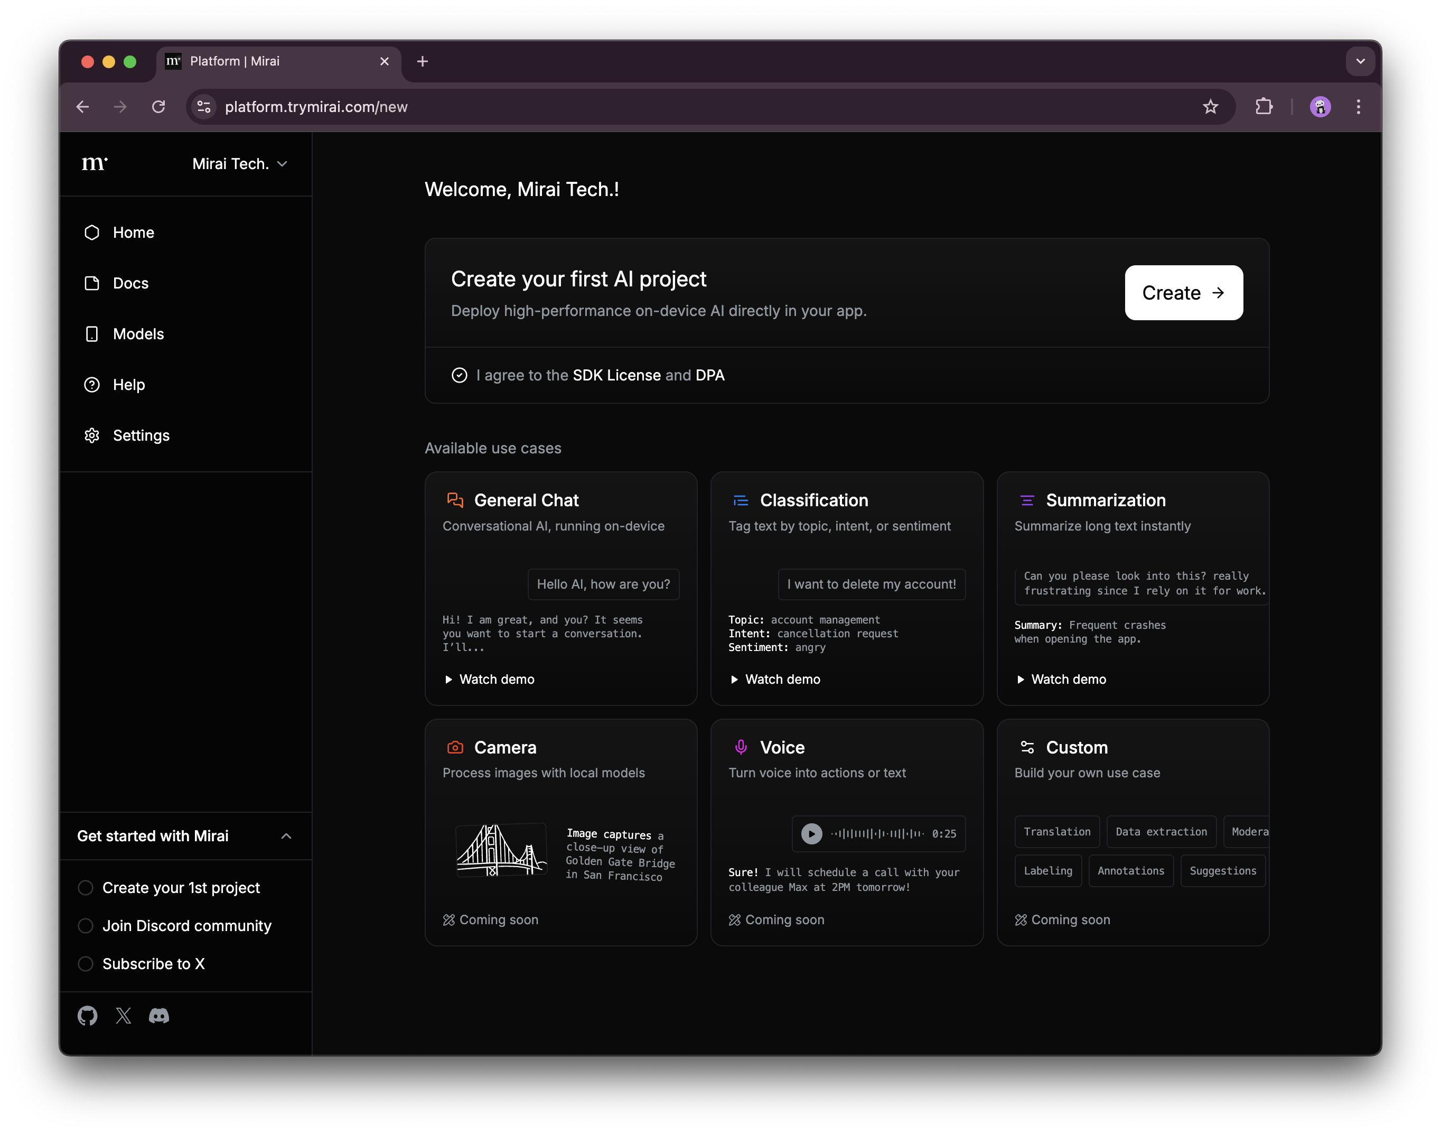Click the Labeling tag
Image resolution: width=1441 pixels, height=1134 pixels.
tap(1047, 871)
